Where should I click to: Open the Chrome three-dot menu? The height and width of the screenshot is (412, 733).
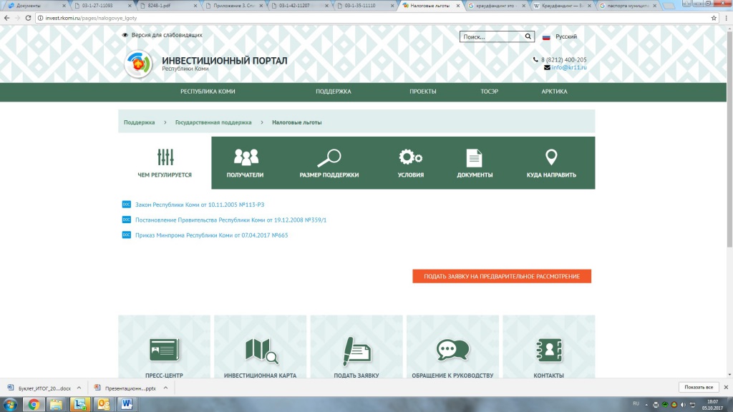tap(726, 18)
